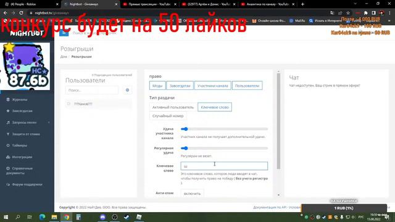Screen dimensions: 395x222
Task: Bookmark this page with star icon
Action: (x=348, y=12)
